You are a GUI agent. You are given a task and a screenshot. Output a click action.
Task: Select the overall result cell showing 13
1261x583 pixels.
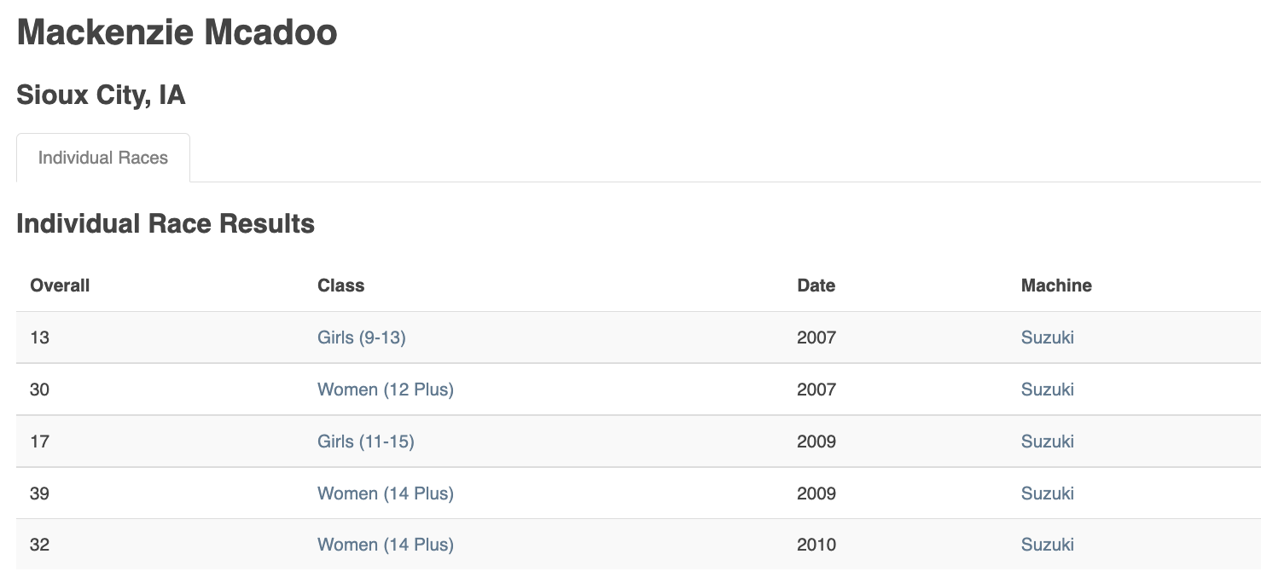pyautogui.click(x=40, y=338)
